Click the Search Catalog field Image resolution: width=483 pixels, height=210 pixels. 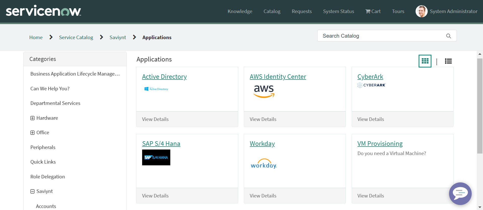coord(387,36)
